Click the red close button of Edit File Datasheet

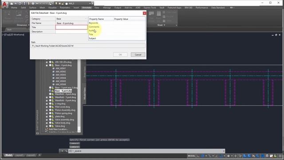pos(144,13)
